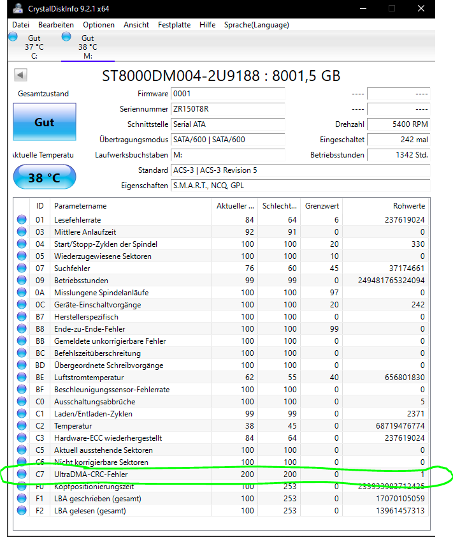
Task: Click status orb for Start/Stopp-Zyklen der Spindel row
Action: coord(22,244)
